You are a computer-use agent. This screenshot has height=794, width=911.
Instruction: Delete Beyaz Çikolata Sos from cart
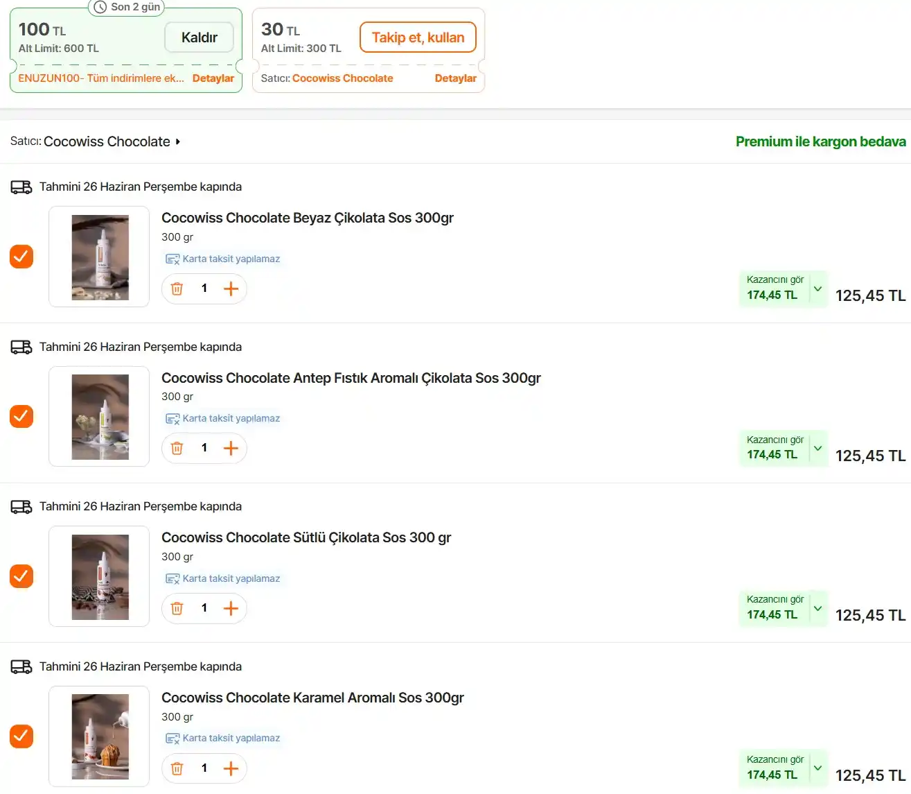point(177,289)
